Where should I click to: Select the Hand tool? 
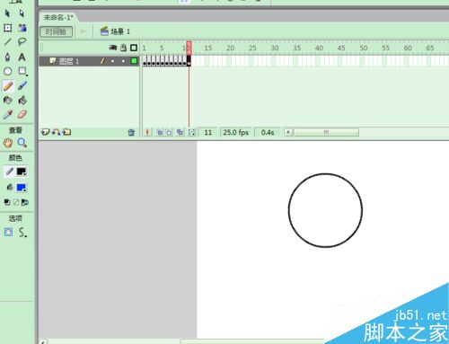[x=8, y=143]
